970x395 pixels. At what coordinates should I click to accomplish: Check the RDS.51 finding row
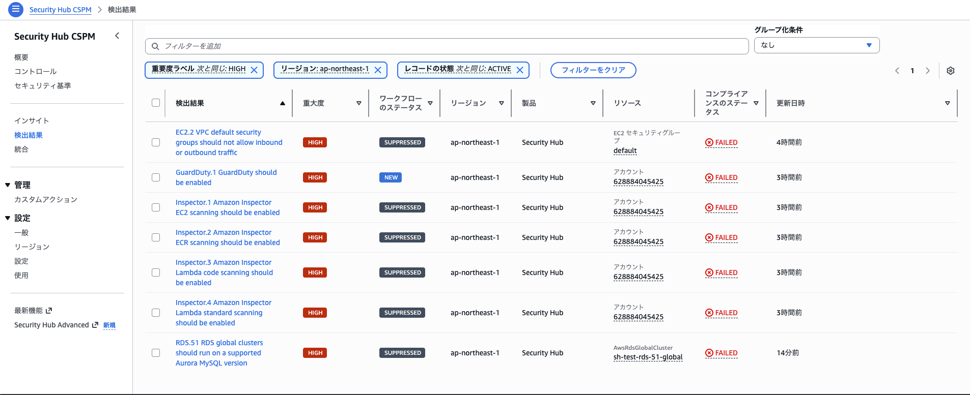pyautogui.click(x=156, y=353)
